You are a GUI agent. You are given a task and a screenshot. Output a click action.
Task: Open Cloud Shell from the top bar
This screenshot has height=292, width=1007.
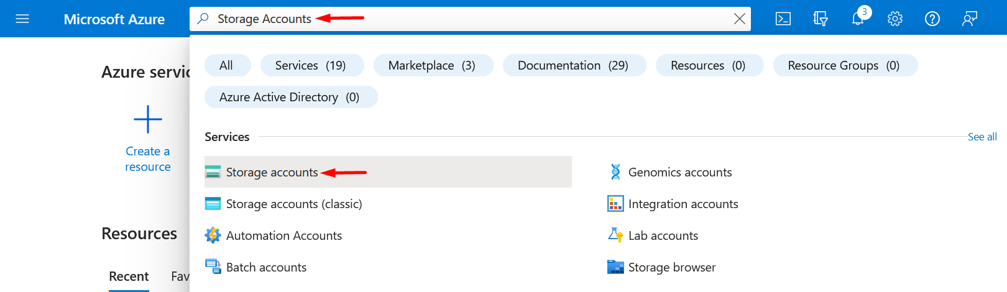pyautogui.click(x=783, y=19)
